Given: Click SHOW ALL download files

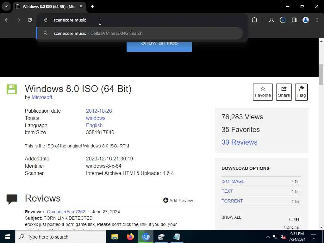Looking at the screenshot, I should pyautogui.click(x=231, y=217).
